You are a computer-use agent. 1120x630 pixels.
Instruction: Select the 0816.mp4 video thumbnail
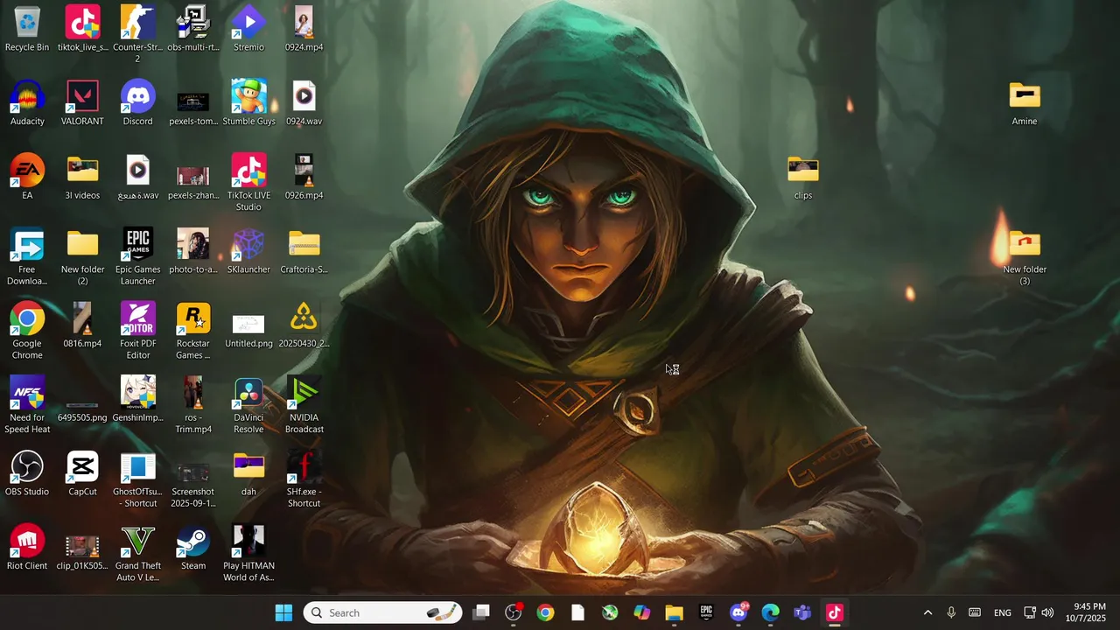tap(82, 325)
